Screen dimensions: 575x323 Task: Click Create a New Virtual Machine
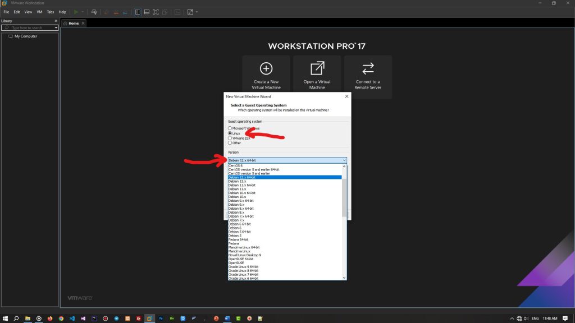coord(266,75)
